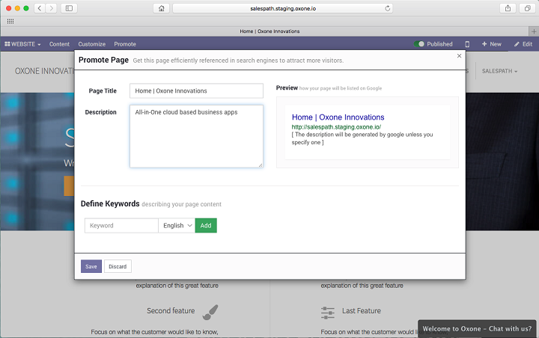The image size is (539, 338).
Task: Toggle the Published switch
Action: pyautogui.click(x=418, y=44)
